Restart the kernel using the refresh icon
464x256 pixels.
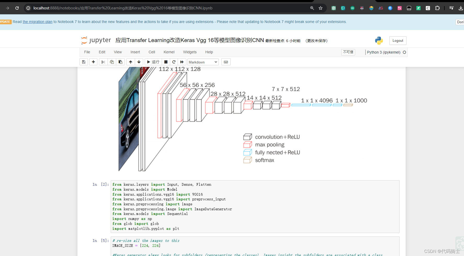click(174, 62)
